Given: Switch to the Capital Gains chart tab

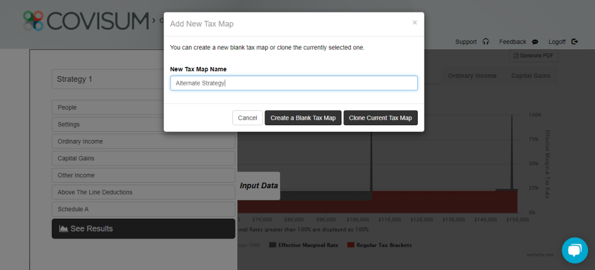Looking at the screenshot, I should point(531,76).
